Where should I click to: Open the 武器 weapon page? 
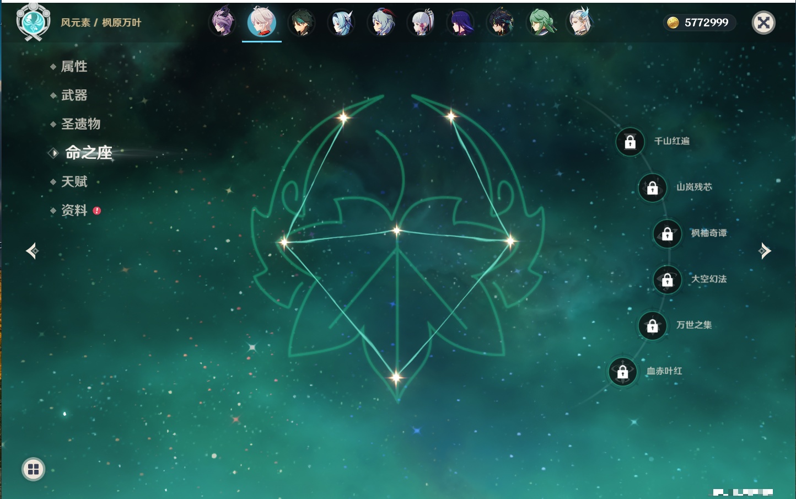74,95
